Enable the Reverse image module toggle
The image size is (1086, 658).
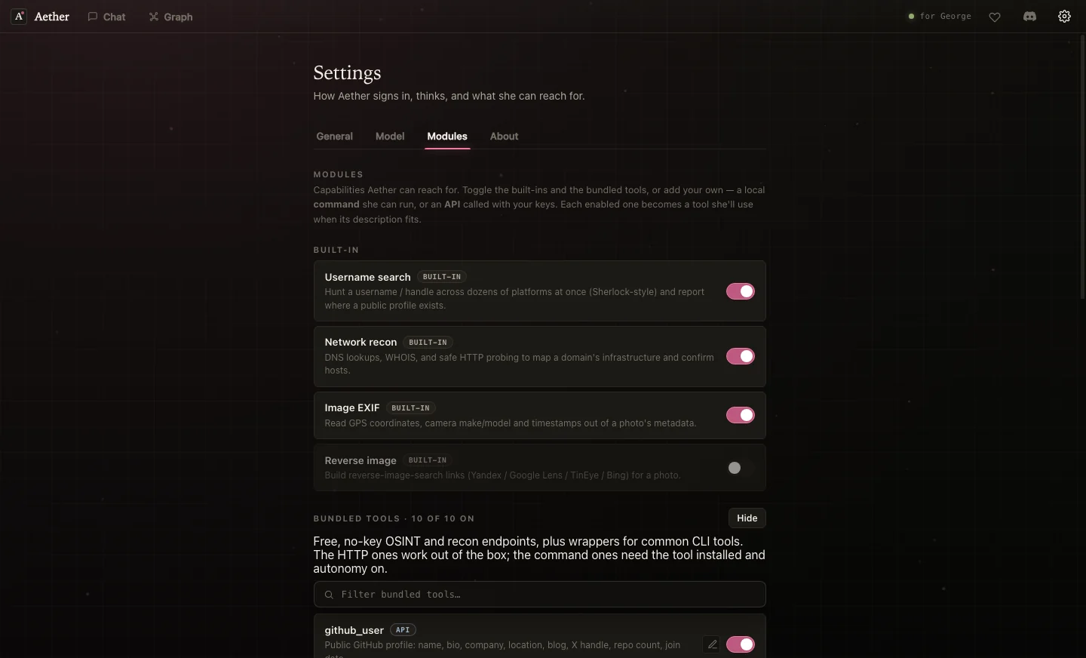coord(741,468)
